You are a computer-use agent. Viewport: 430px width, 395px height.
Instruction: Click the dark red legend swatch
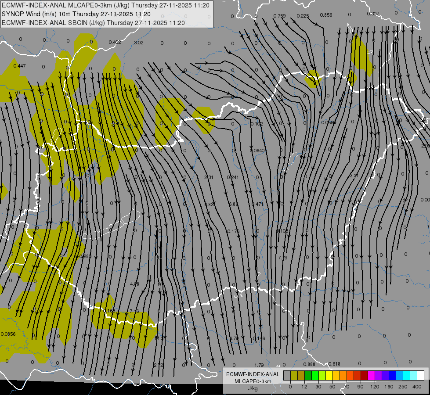(365, 375)
